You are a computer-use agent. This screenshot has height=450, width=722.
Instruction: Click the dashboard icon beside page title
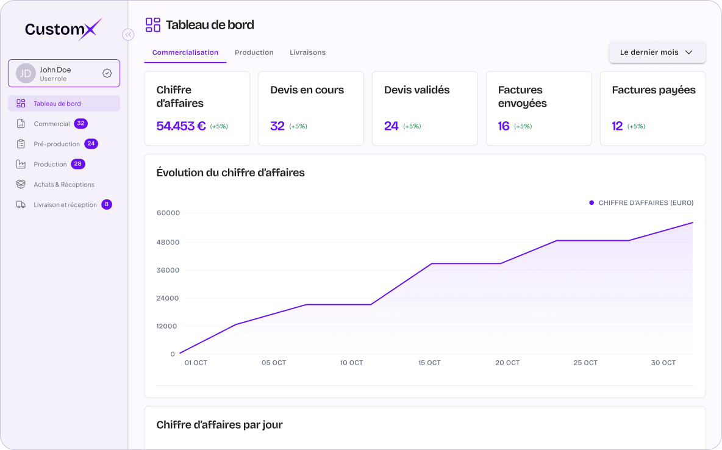(x=153, y=25)
